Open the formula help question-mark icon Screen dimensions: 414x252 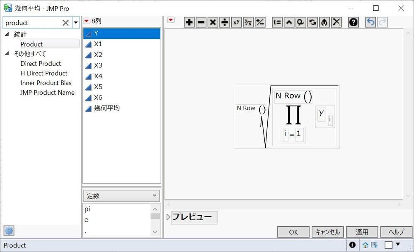click(x=353, y=22)
